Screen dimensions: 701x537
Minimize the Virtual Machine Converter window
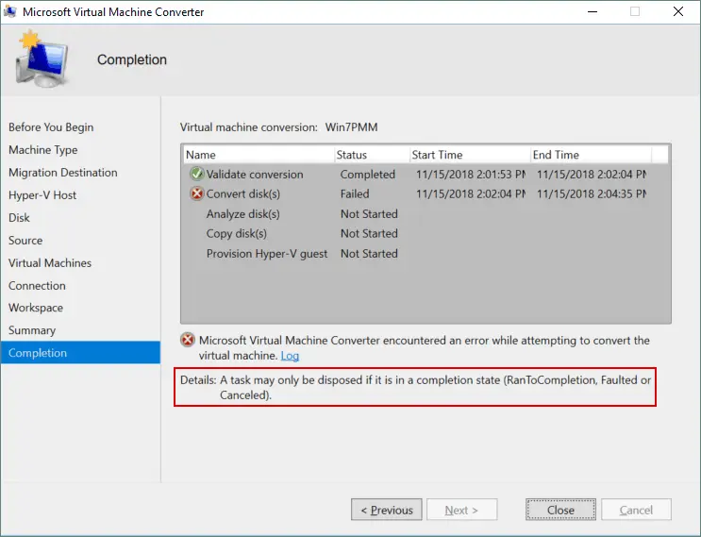point(593,11)
